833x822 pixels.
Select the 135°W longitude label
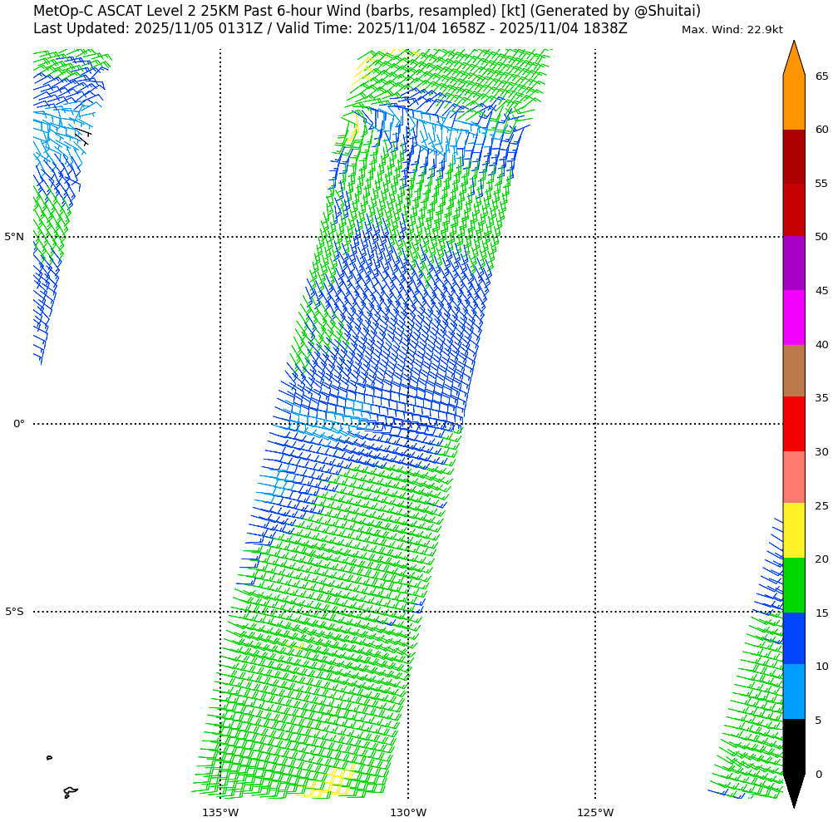(x=220, y=812)
